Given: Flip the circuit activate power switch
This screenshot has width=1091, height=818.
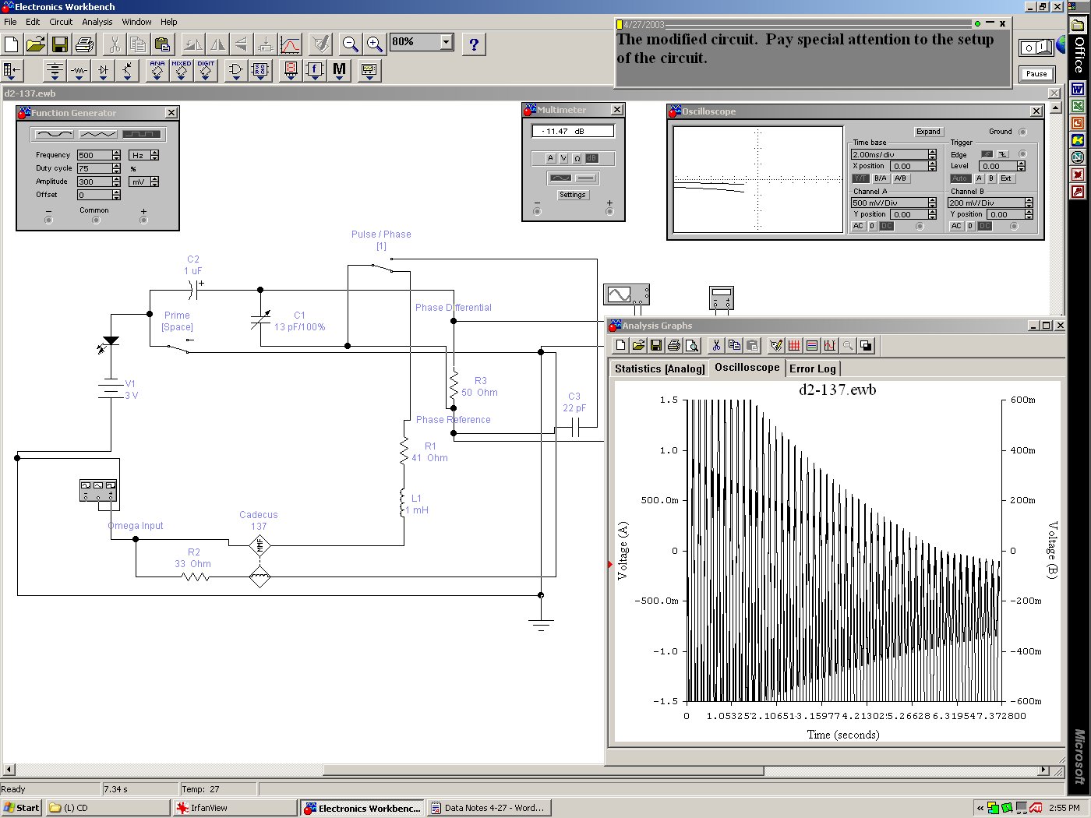Looking at the screenshot, I should (x=1036, y=48).
